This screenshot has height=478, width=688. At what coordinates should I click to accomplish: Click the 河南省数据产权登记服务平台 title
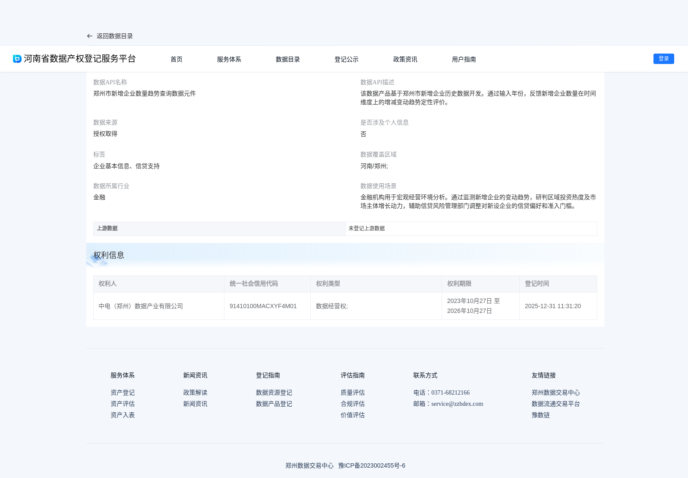click(80, 59)
